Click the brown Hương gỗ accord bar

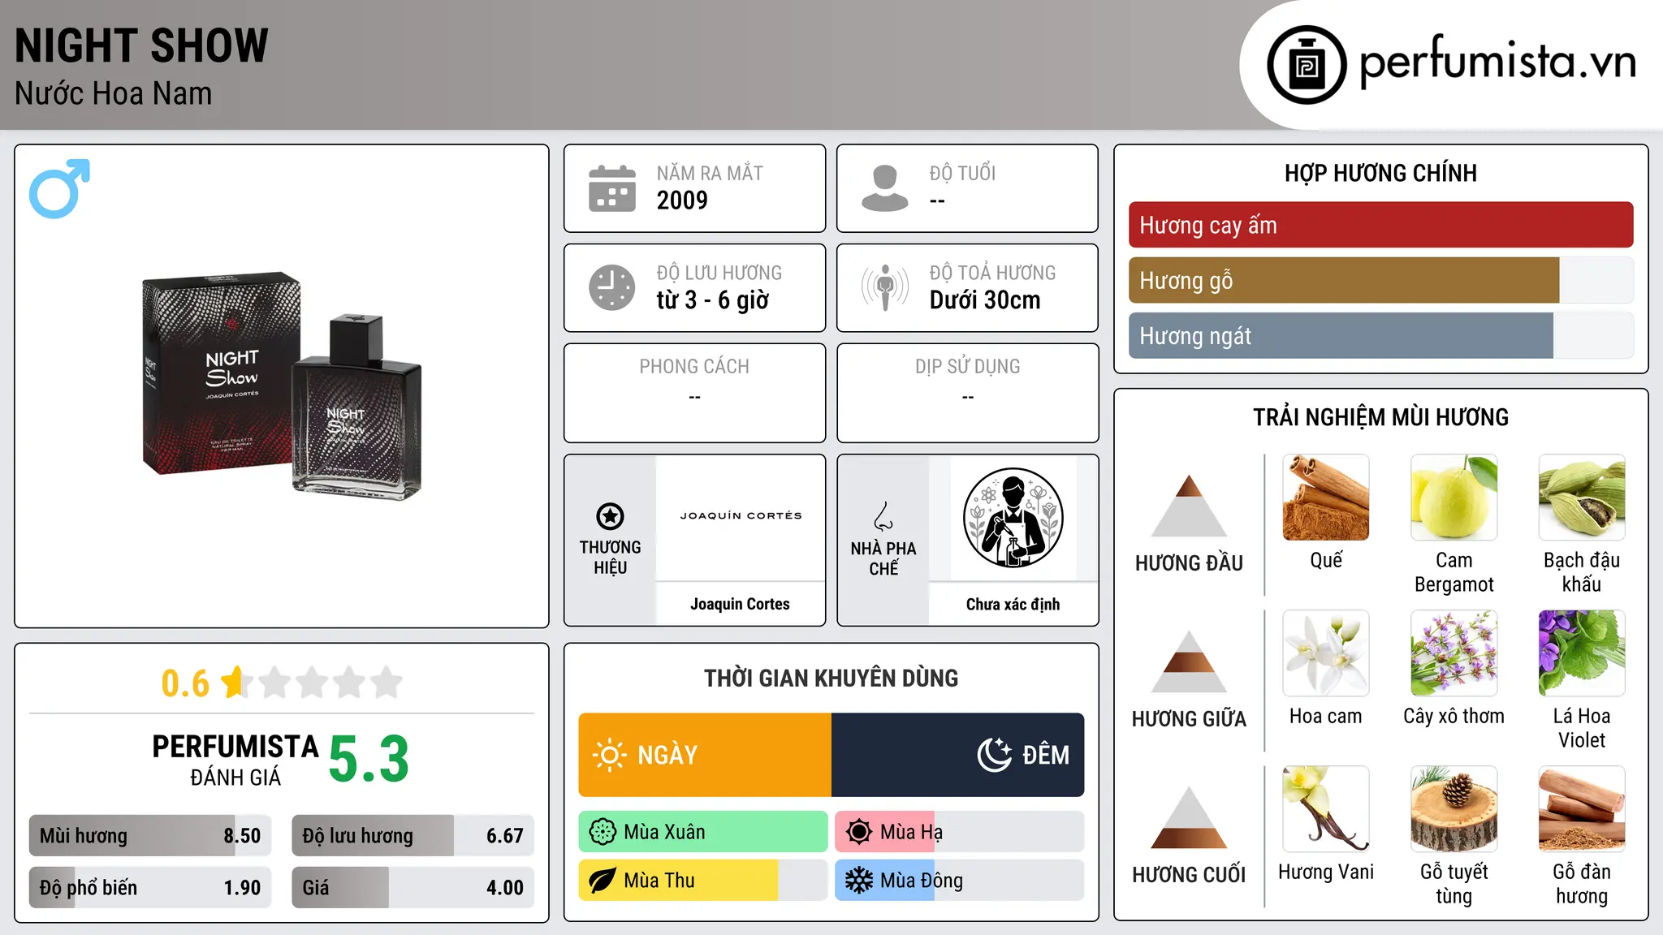pyautogui.click(x=1380, y=280)
